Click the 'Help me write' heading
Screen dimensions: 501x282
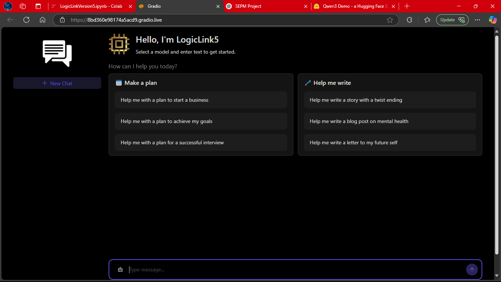pos(332,83)
